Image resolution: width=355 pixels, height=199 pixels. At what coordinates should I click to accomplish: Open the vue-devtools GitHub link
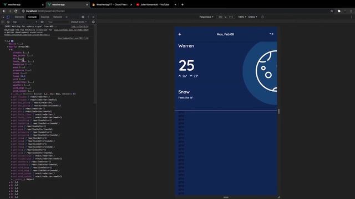pos(27,35)
